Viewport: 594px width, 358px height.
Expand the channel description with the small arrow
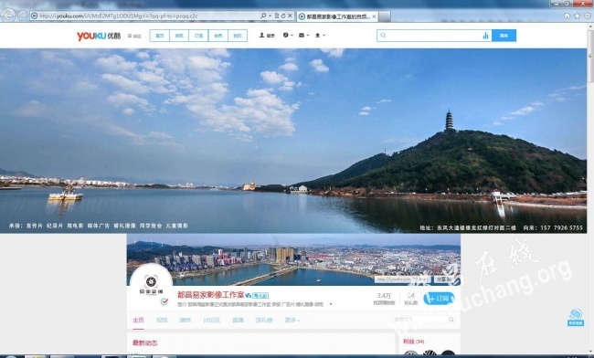pos(331,304)
